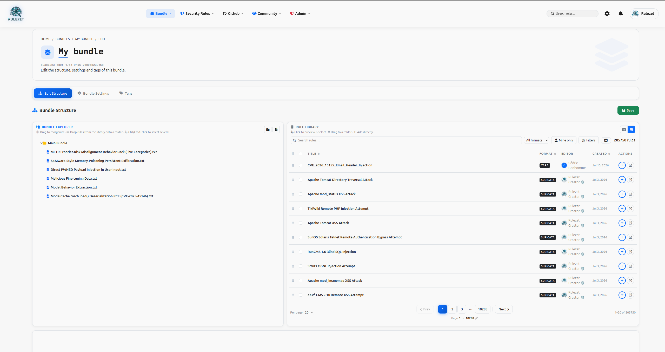This screenshot has width=665, height=352.
Task: Sort rules by Created column
Action: click(x=601, y=154)
